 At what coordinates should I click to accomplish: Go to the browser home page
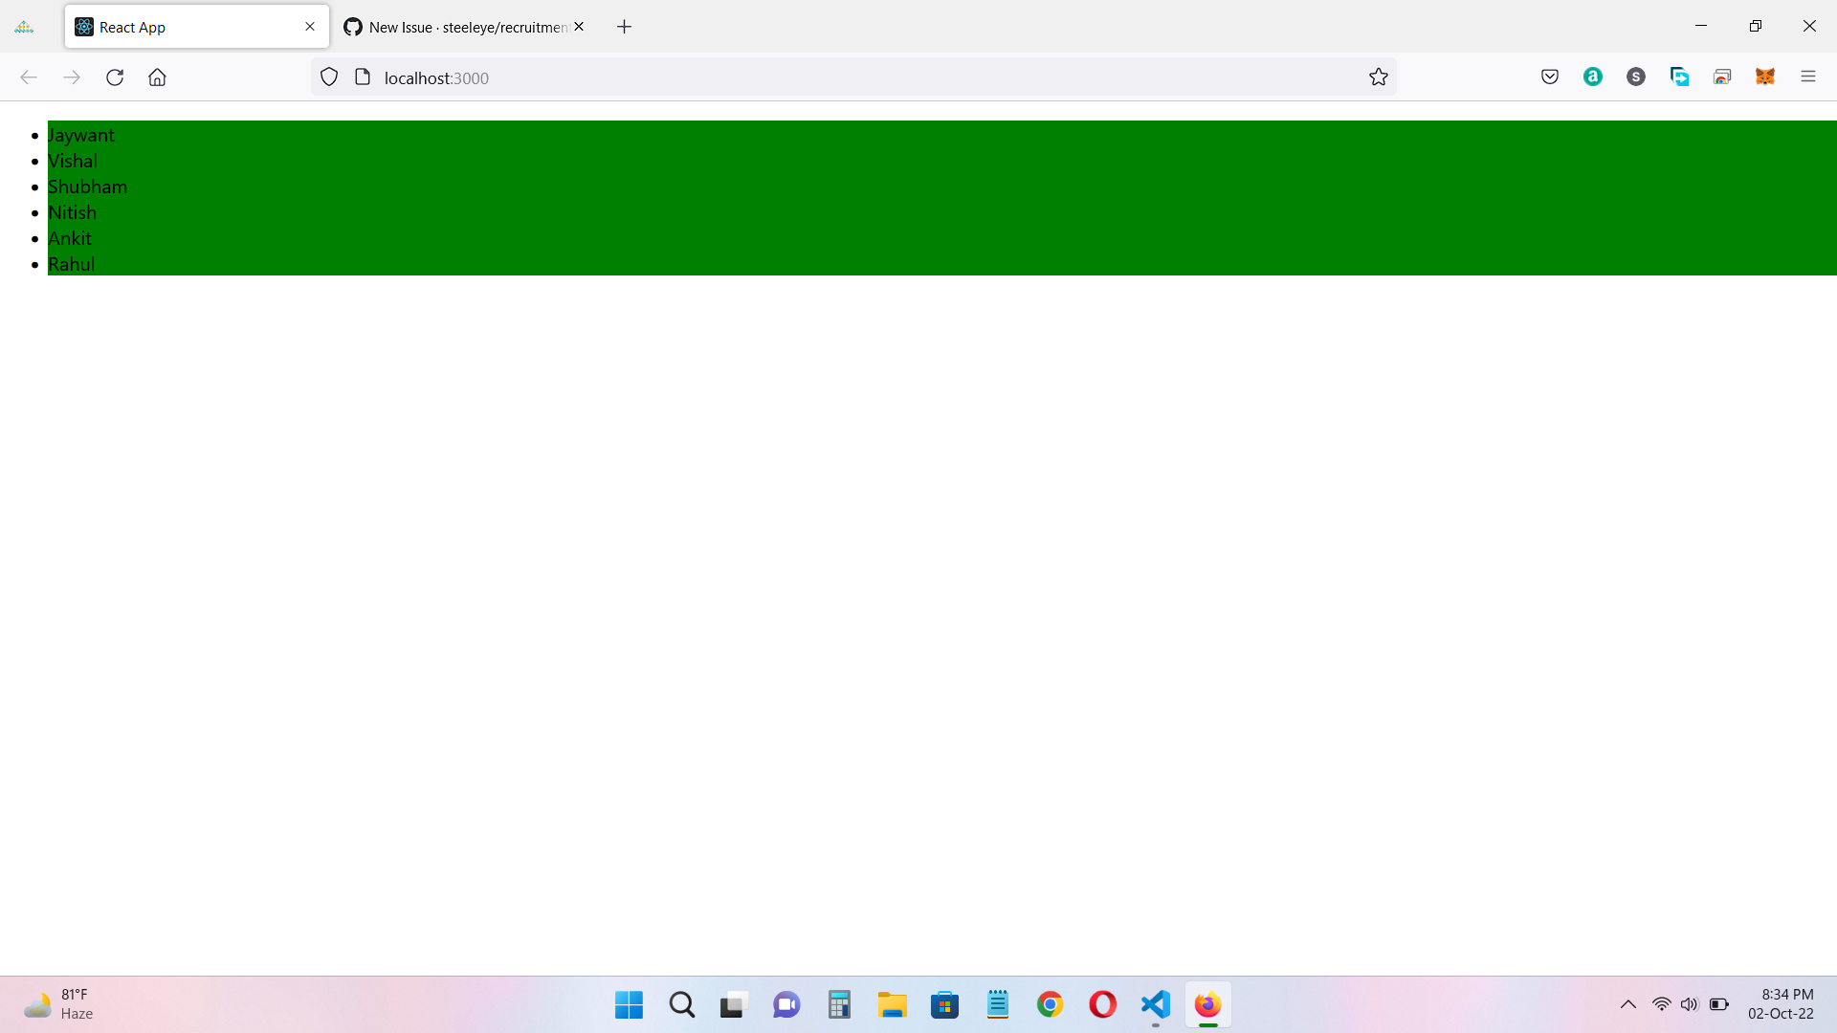coord(157,77)
